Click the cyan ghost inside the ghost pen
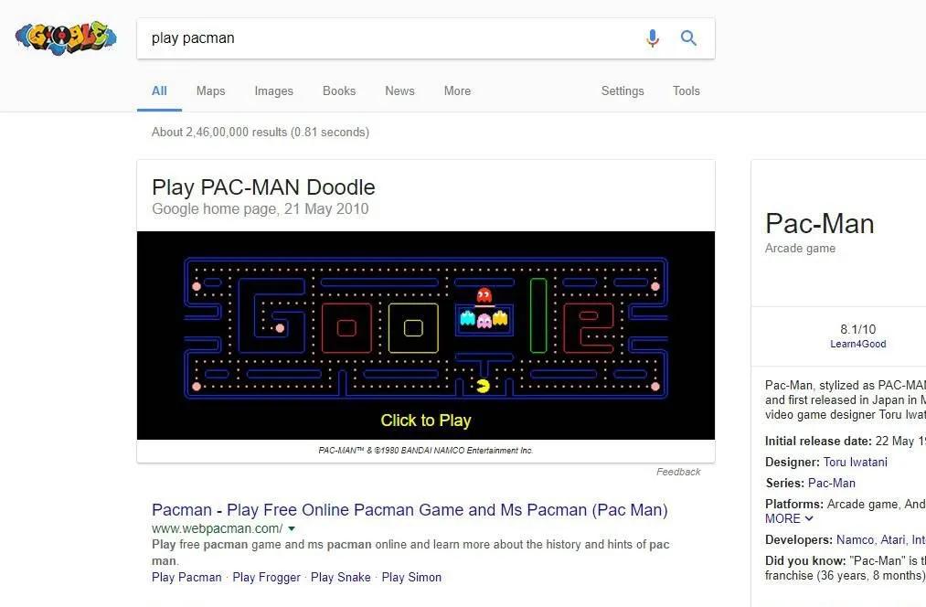Viewport: 926px width, 607px height. click(x=468, y=318)
